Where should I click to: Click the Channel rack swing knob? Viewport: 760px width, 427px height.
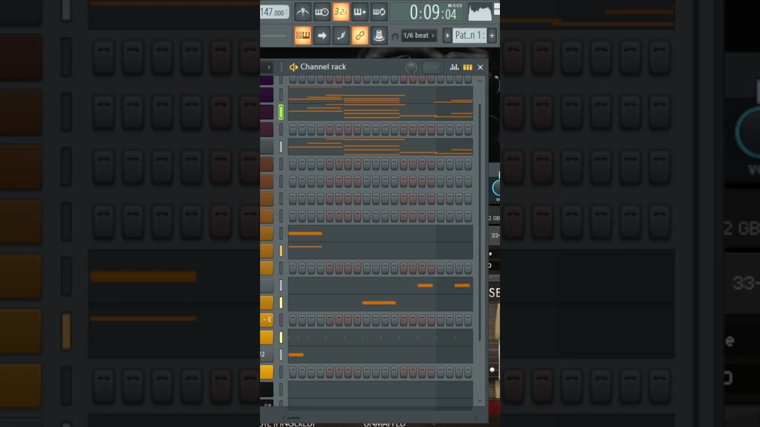point(411,68)
